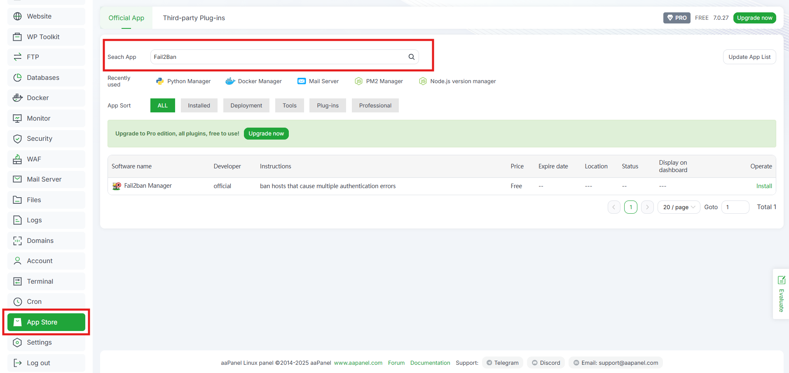Click the Cron clock icon

[x=17, y=302]
